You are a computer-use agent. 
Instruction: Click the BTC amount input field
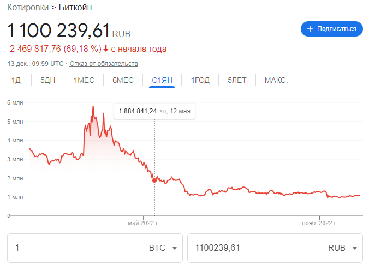[71, 248]
